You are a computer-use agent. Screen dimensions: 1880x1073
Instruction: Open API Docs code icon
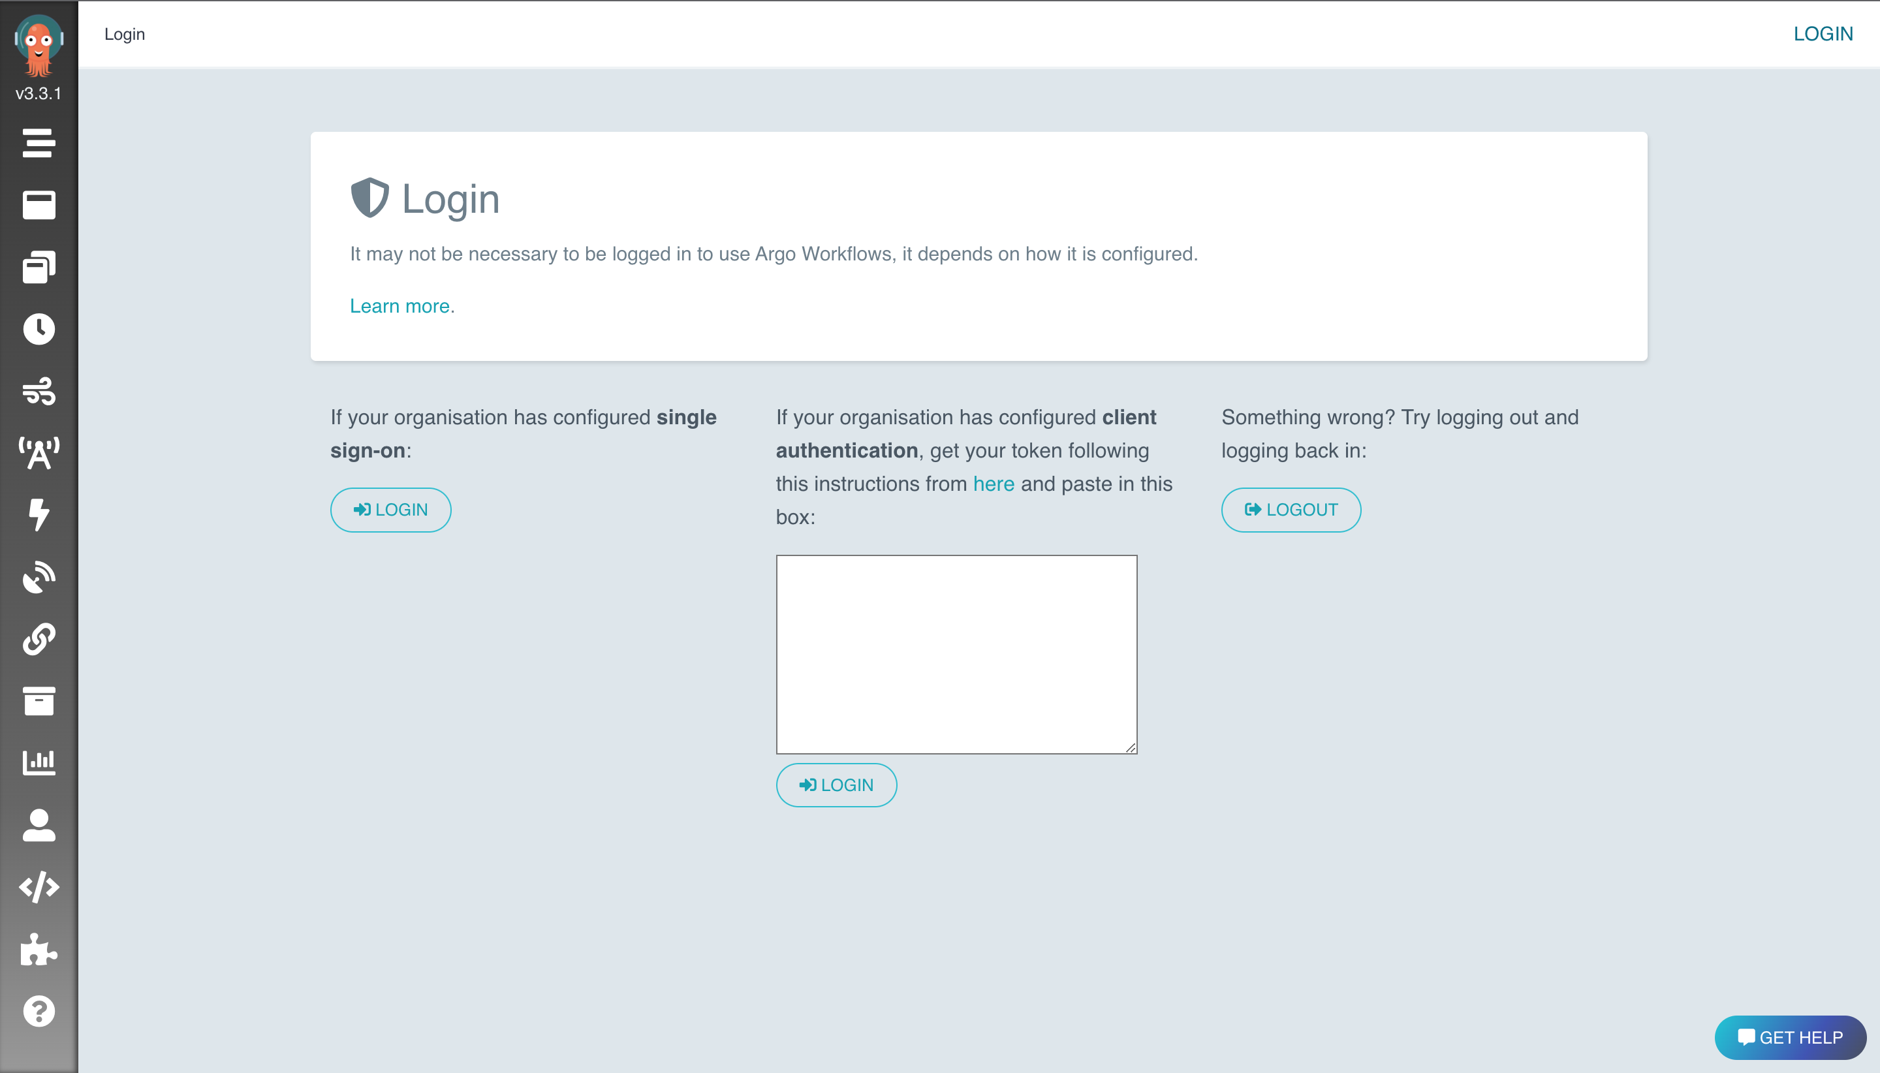tap(39, 887)
